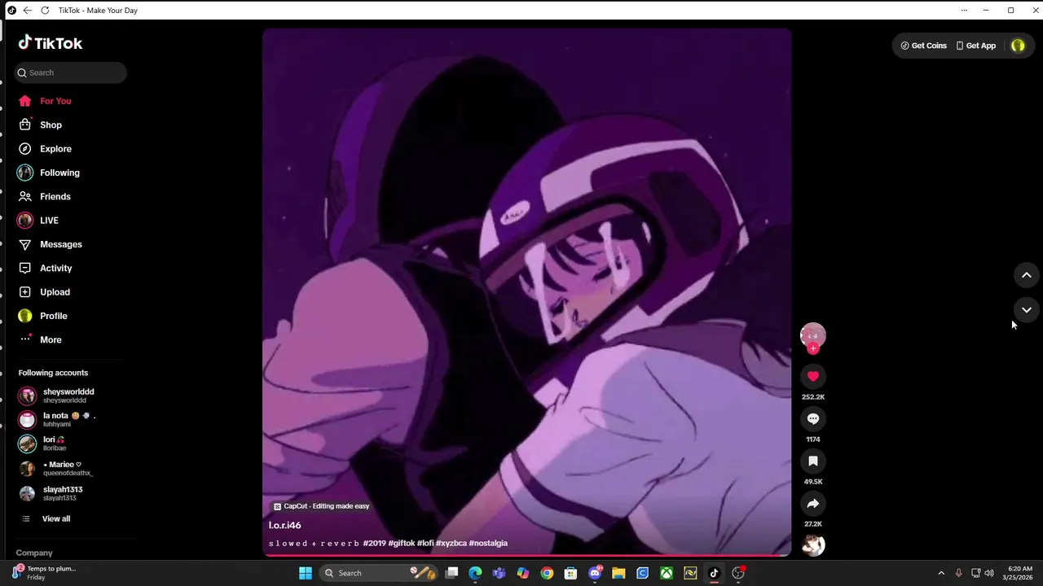Open the Windows Start menu
Image resolution: width=1043 pixels, height=586 pixels.
tap(306, 573)
